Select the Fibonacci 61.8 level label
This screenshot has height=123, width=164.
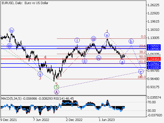pos(142,62)
